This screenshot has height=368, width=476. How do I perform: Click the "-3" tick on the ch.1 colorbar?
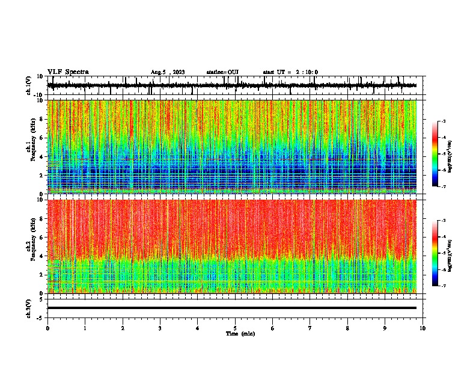[x=443, y=121]
